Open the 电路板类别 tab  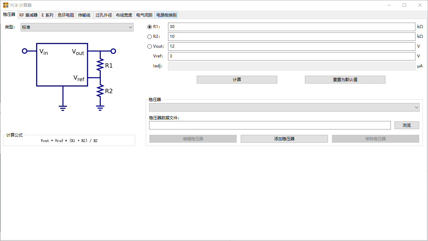[x=166, y=15]
